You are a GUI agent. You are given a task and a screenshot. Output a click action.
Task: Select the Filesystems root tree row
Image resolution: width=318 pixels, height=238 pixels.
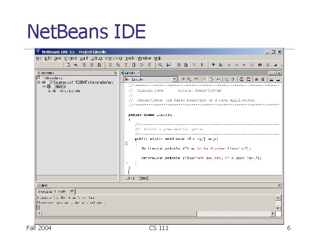click(x=49, y=78)
